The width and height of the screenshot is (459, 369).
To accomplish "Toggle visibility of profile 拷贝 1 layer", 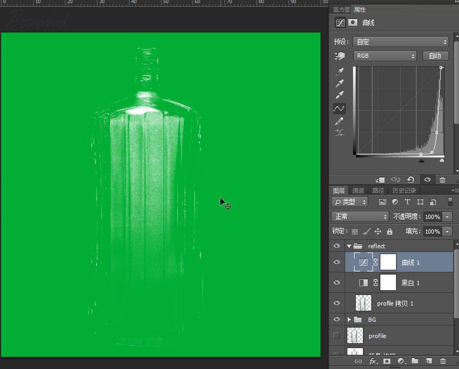I will click(x=337, y=303).
